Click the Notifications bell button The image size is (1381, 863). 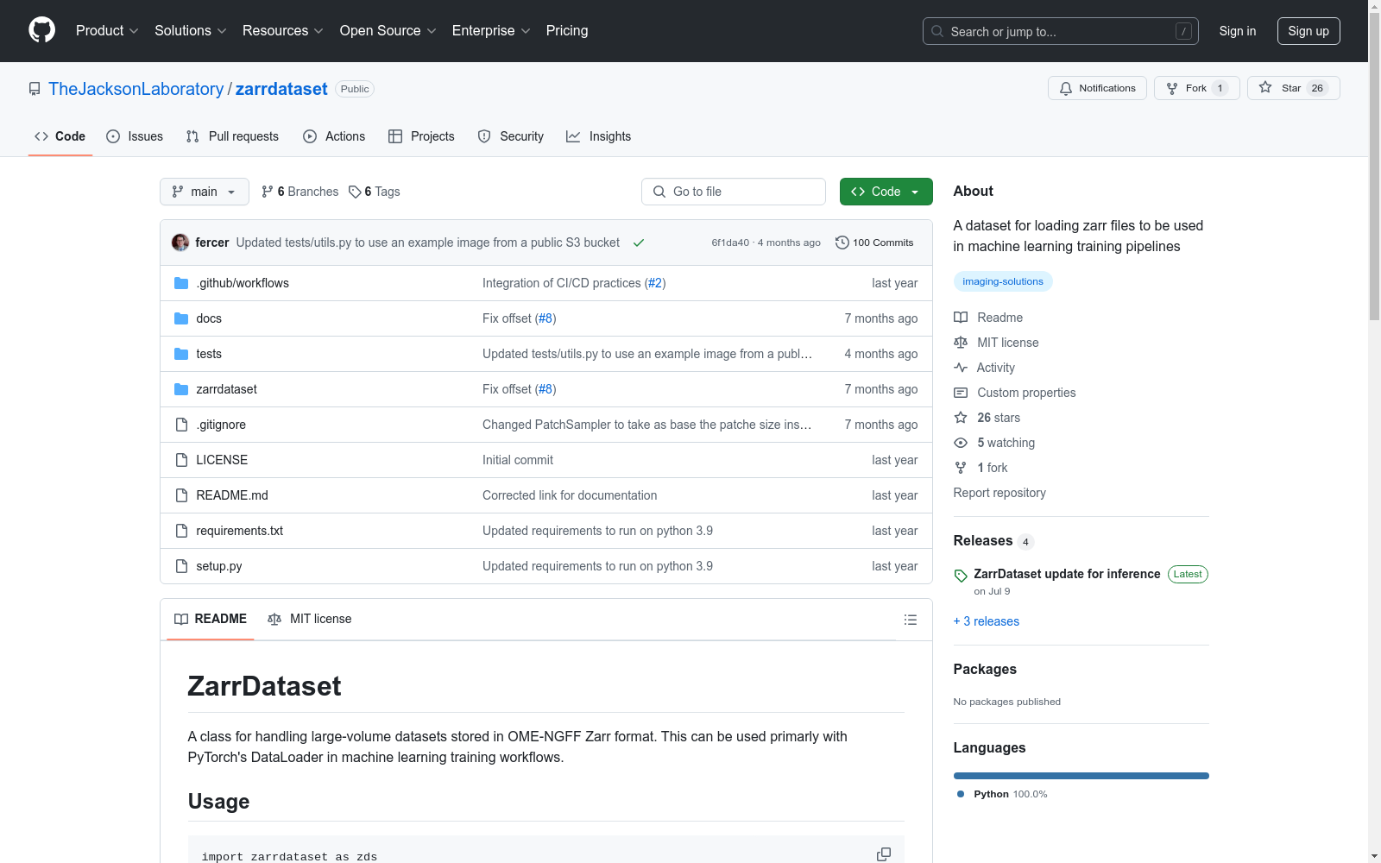[1097, 88]
